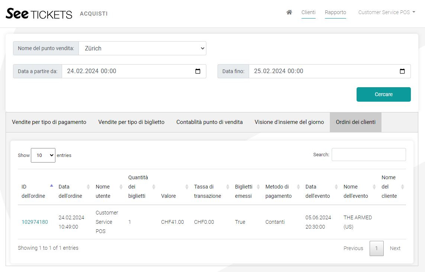
Task: Go to Clienti page in navbar
Action: (x=308, y=12)
